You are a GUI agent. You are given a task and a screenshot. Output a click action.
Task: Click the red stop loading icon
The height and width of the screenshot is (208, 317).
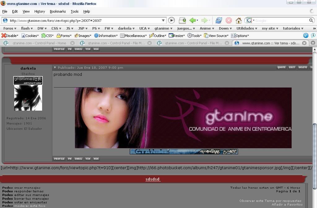(x=229, y=20)
